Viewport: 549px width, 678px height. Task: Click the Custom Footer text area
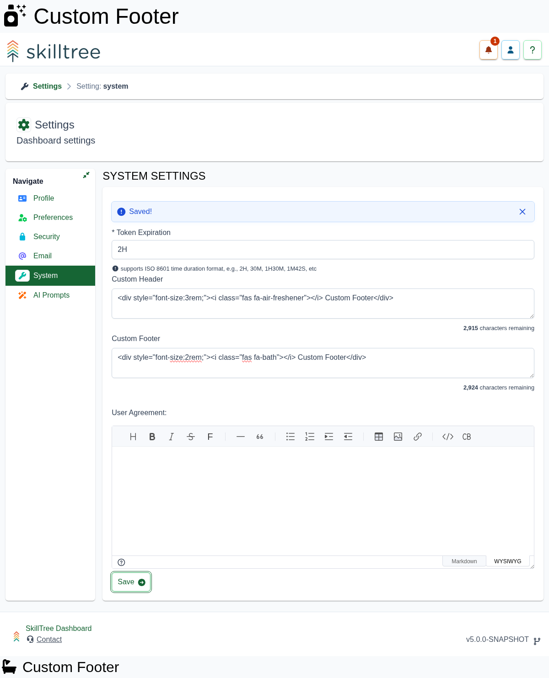click(323, 363)
